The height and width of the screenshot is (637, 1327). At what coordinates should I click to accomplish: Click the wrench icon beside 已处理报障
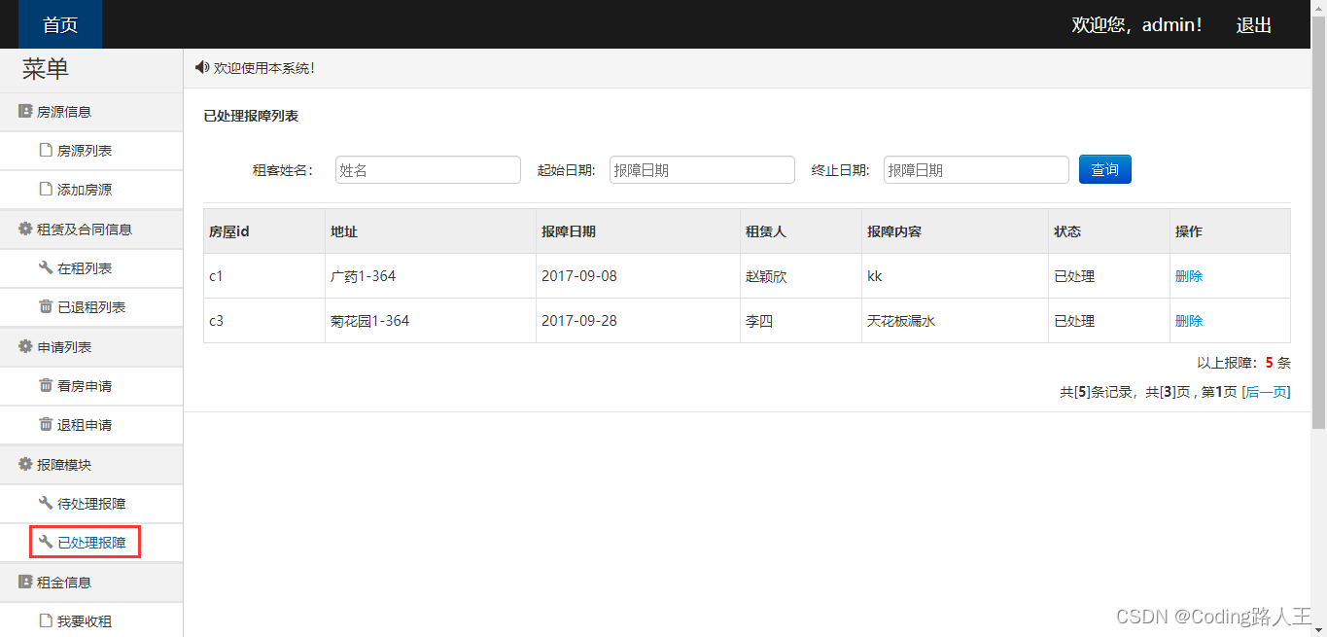point(46,543)
